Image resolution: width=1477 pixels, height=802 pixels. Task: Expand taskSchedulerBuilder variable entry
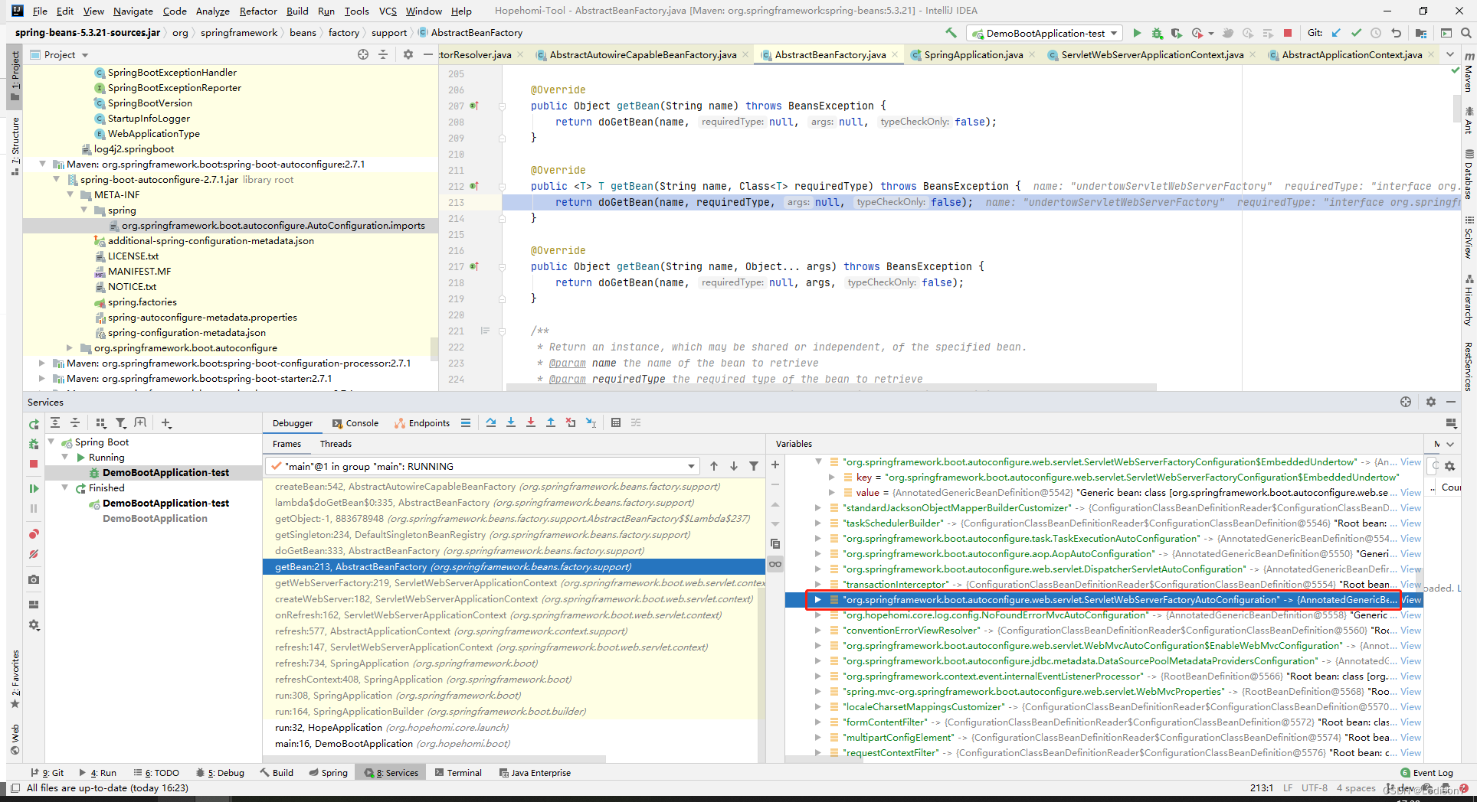(817, 523)
